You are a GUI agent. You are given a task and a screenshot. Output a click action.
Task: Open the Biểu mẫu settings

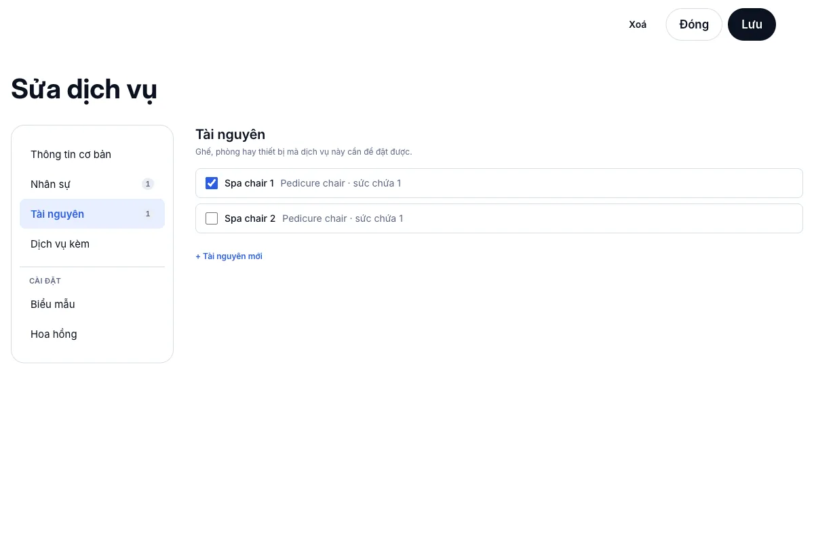(x=92, y=305)
